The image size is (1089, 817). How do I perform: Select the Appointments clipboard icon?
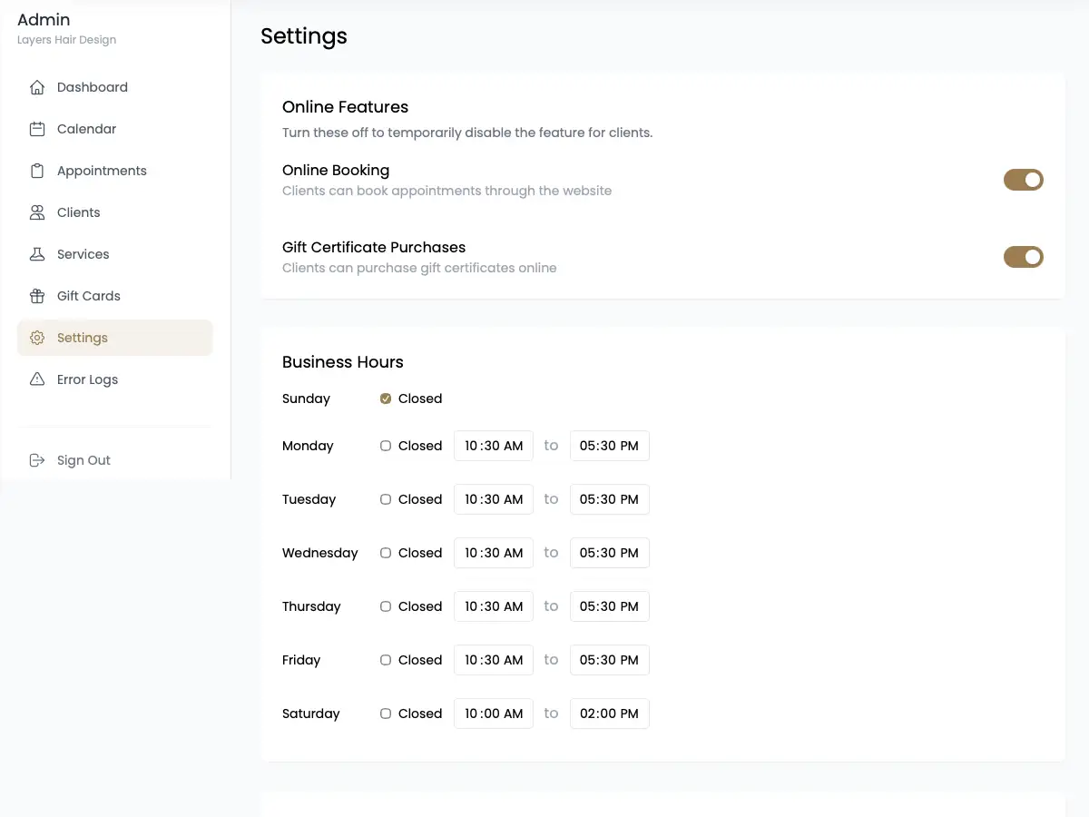coord(36,170)
